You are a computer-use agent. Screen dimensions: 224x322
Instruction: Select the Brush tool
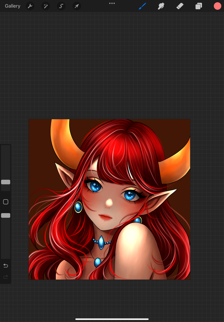click(x=142, y=6)
